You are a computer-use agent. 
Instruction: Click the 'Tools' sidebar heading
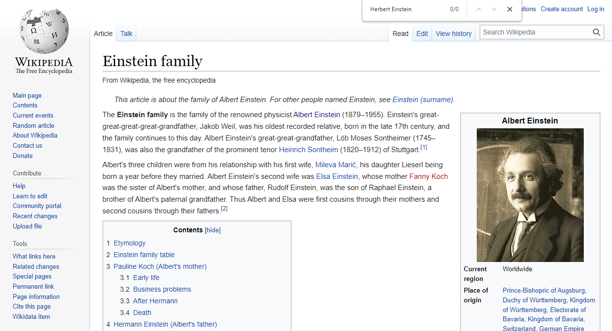click(x=20, y=244)
